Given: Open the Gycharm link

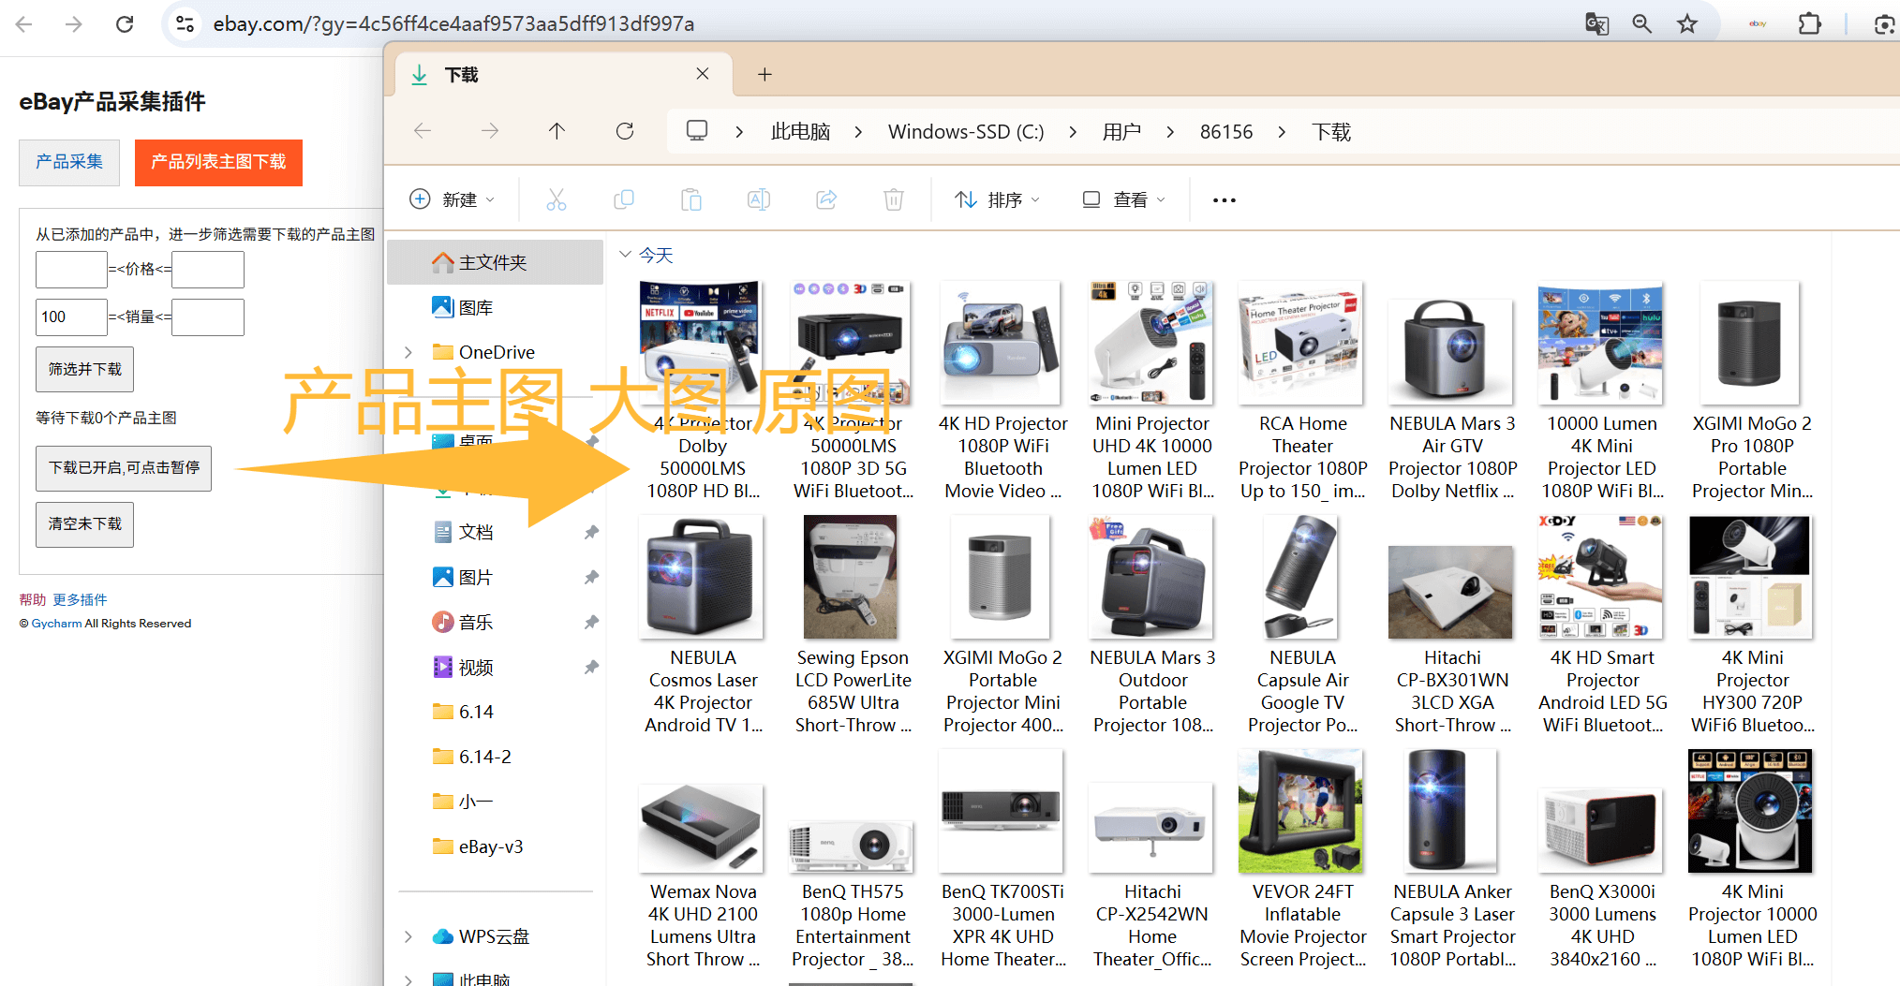Looking at the screenshot, I should pos(56,623).
